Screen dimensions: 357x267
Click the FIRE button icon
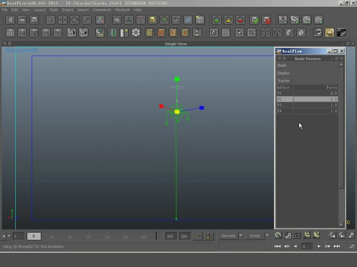(329, 33)
